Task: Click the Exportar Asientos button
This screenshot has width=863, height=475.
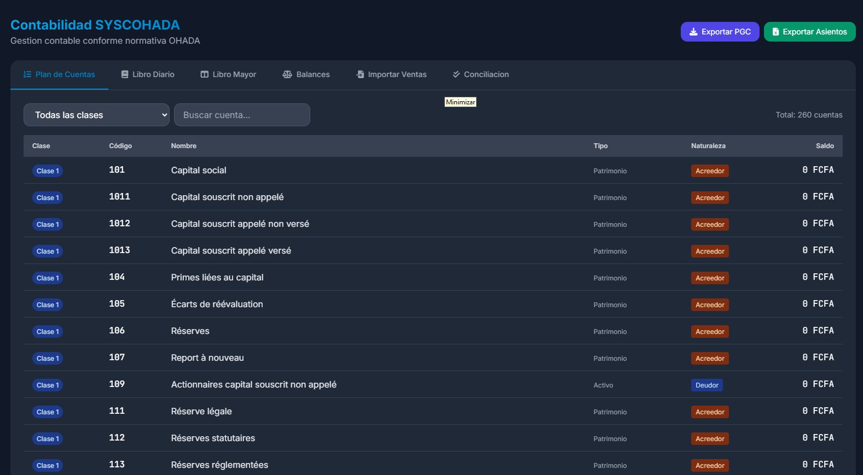Action: pos(810,32)
